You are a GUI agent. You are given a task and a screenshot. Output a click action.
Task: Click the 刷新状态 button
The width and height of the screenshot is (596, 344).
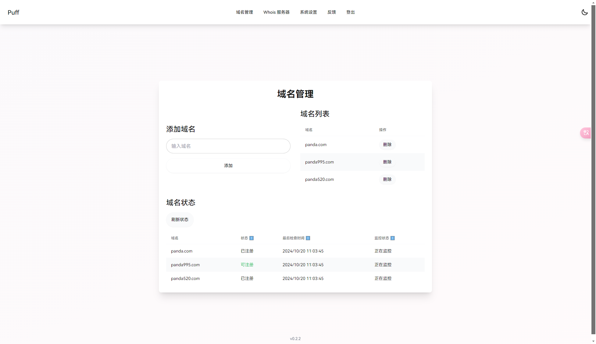(x=180, y=220)
